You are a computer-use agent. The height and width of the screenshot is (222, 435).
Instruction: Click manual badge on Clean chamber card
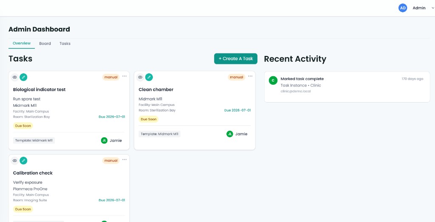[237, 77]
